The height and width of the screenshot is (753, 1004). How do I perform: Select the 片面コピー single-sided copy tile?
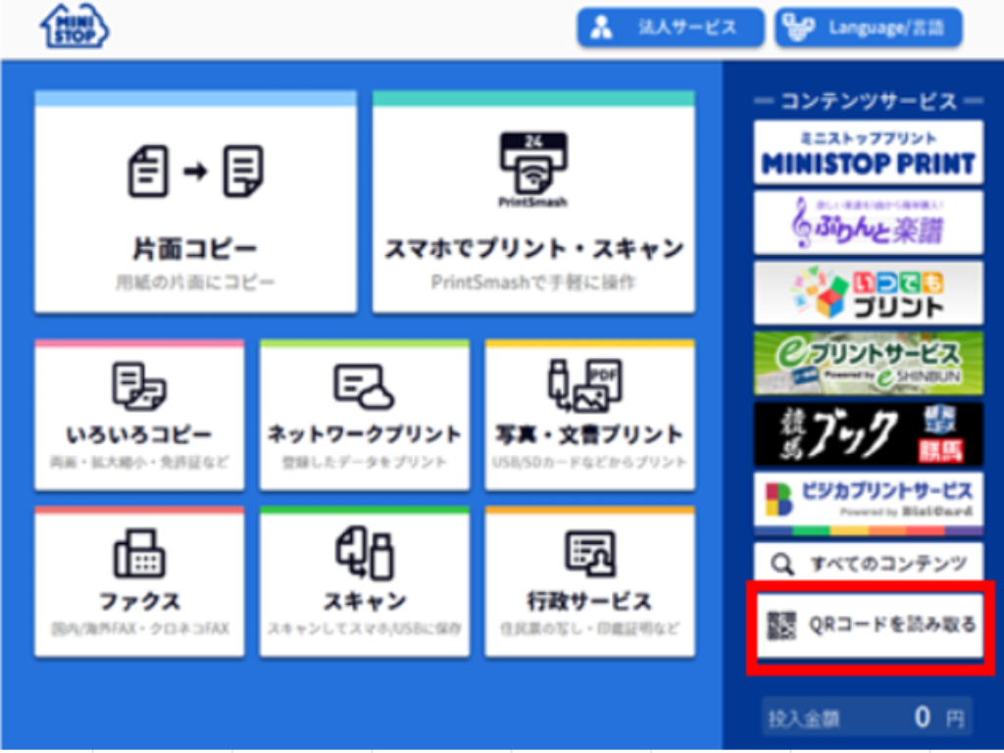tap(194, 201)
